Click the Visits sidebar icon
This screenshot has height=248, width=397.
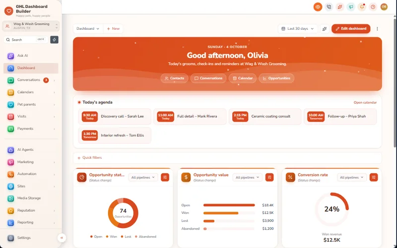coord(10,117)
